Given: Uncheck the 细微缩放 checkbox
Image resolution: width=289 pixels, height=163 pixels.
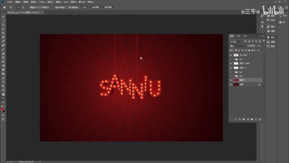Looking at the screenshot, I should point(69,7).
